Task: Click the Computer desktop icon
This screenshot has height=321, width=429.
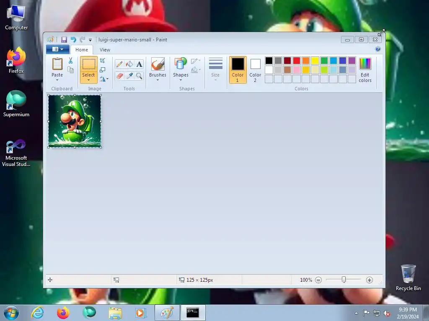Action: point(16,18)
